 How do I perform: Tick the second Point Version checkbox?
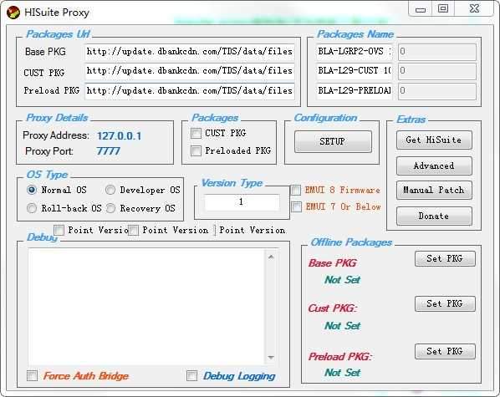(133, 230)
